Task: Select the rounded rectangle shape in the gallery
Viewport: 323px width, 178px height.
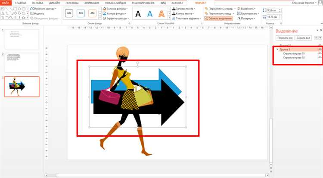Action: point(24,9)
